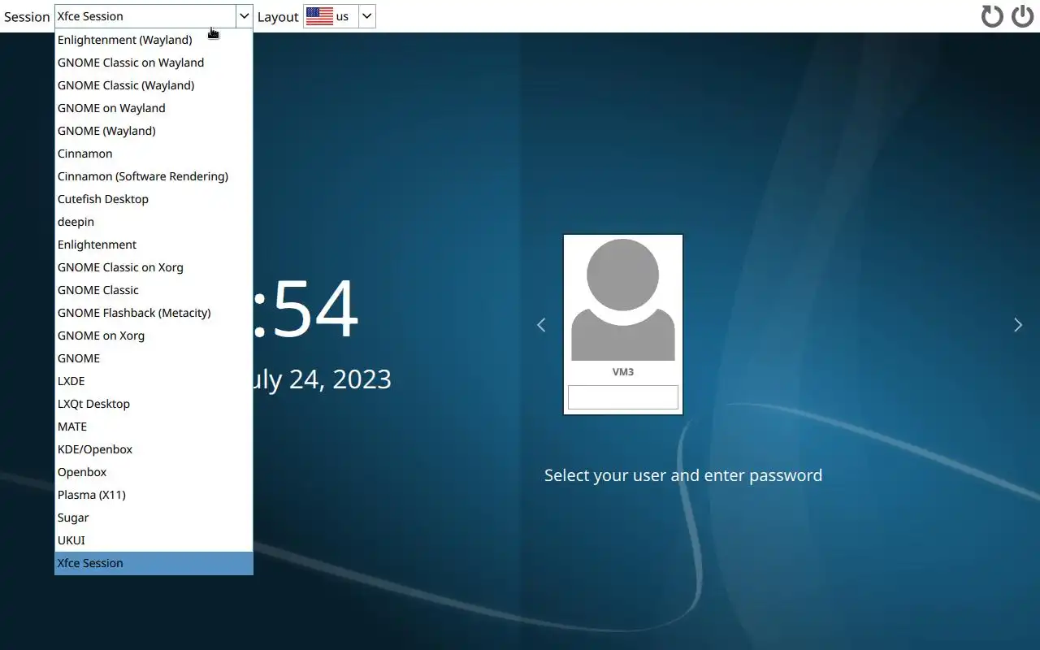Select the MATE session
1040x650 pixels.
click(x=154, y=427)
